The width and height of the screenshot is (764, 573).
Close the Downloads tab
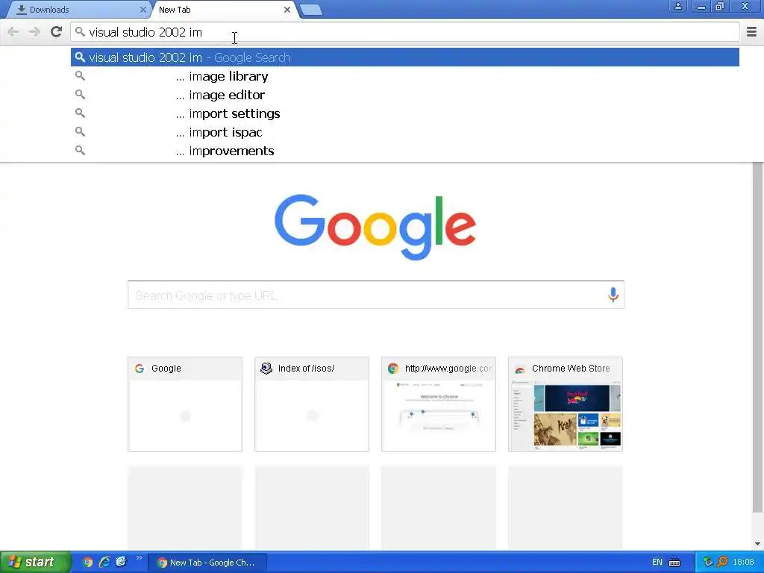tap(143, 10)
